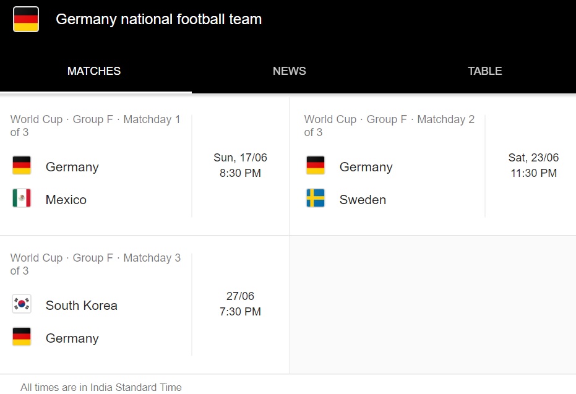Open match scheduled Sun, 17/06 8:30 PM

[x=240, y=165]
